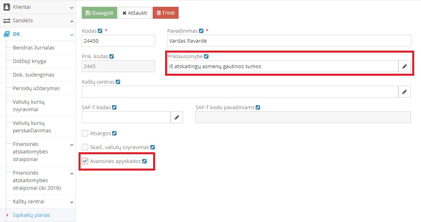Open the pencil picker for the Kaštų centras field

404,92
